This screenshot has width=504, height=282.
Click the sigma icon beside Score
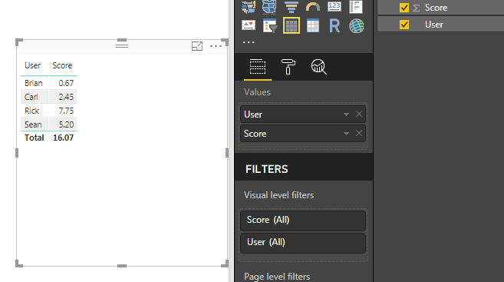point(417,8)
